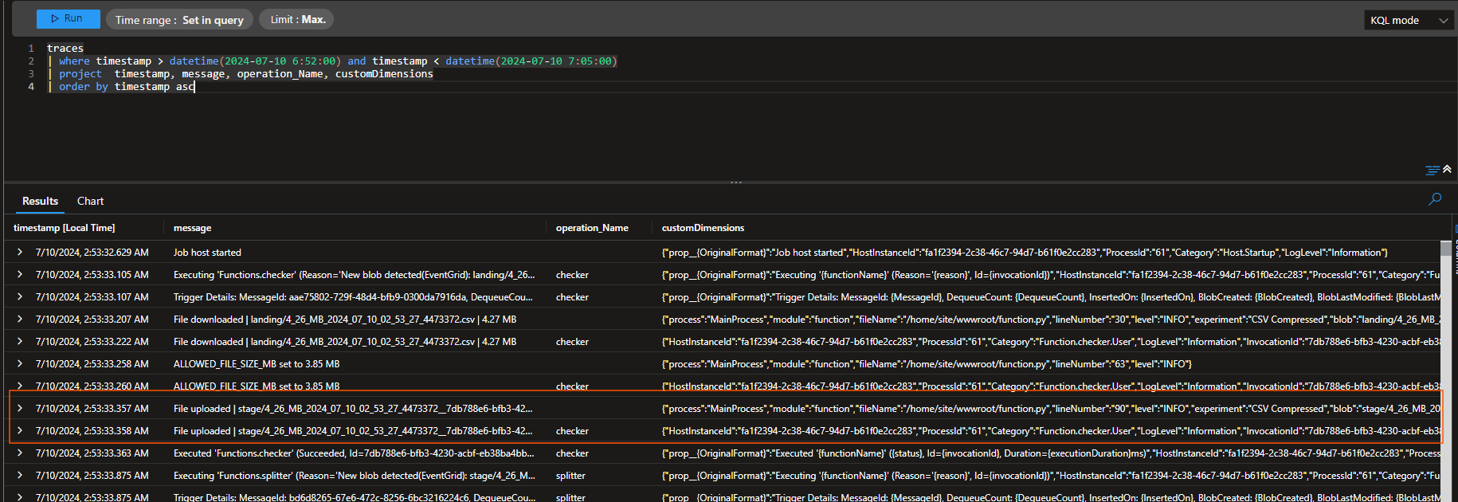Select 'checker' operation in 2:53:33.105 row
The width and height of the screenshot is (1458, 502).
pyautogui.click(x=572, y=274)
